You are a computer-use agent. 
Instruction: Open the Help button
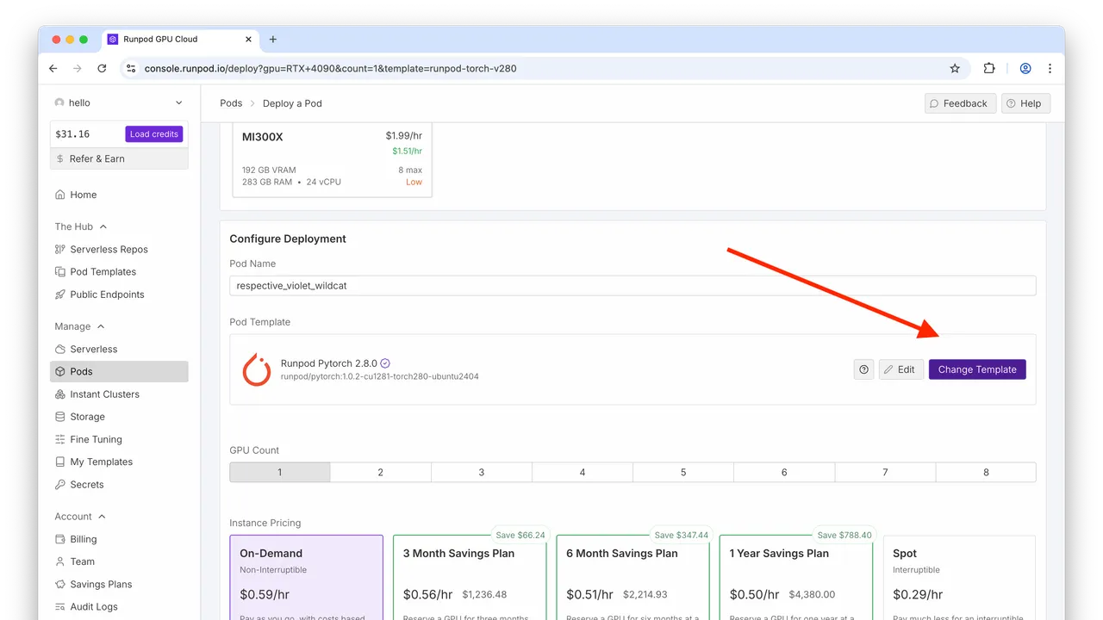point(1025,103)
